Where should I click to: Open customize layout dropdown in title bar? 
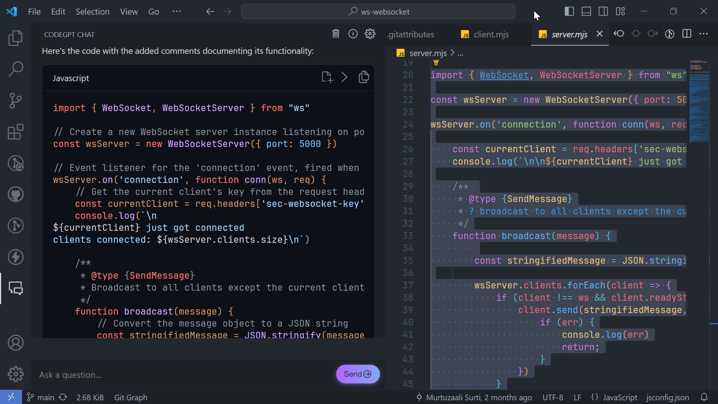[x=620, y=11]
